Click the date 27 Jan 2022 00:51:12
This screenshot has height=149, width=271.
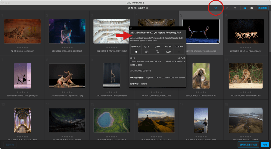(141, 71)
